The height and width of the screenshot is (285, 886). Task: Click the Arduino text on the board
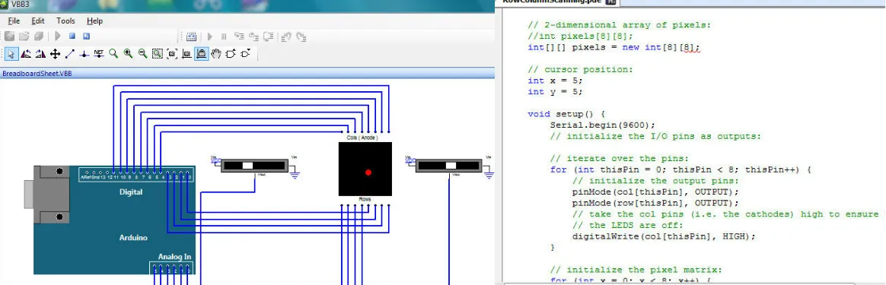(133, 238)
